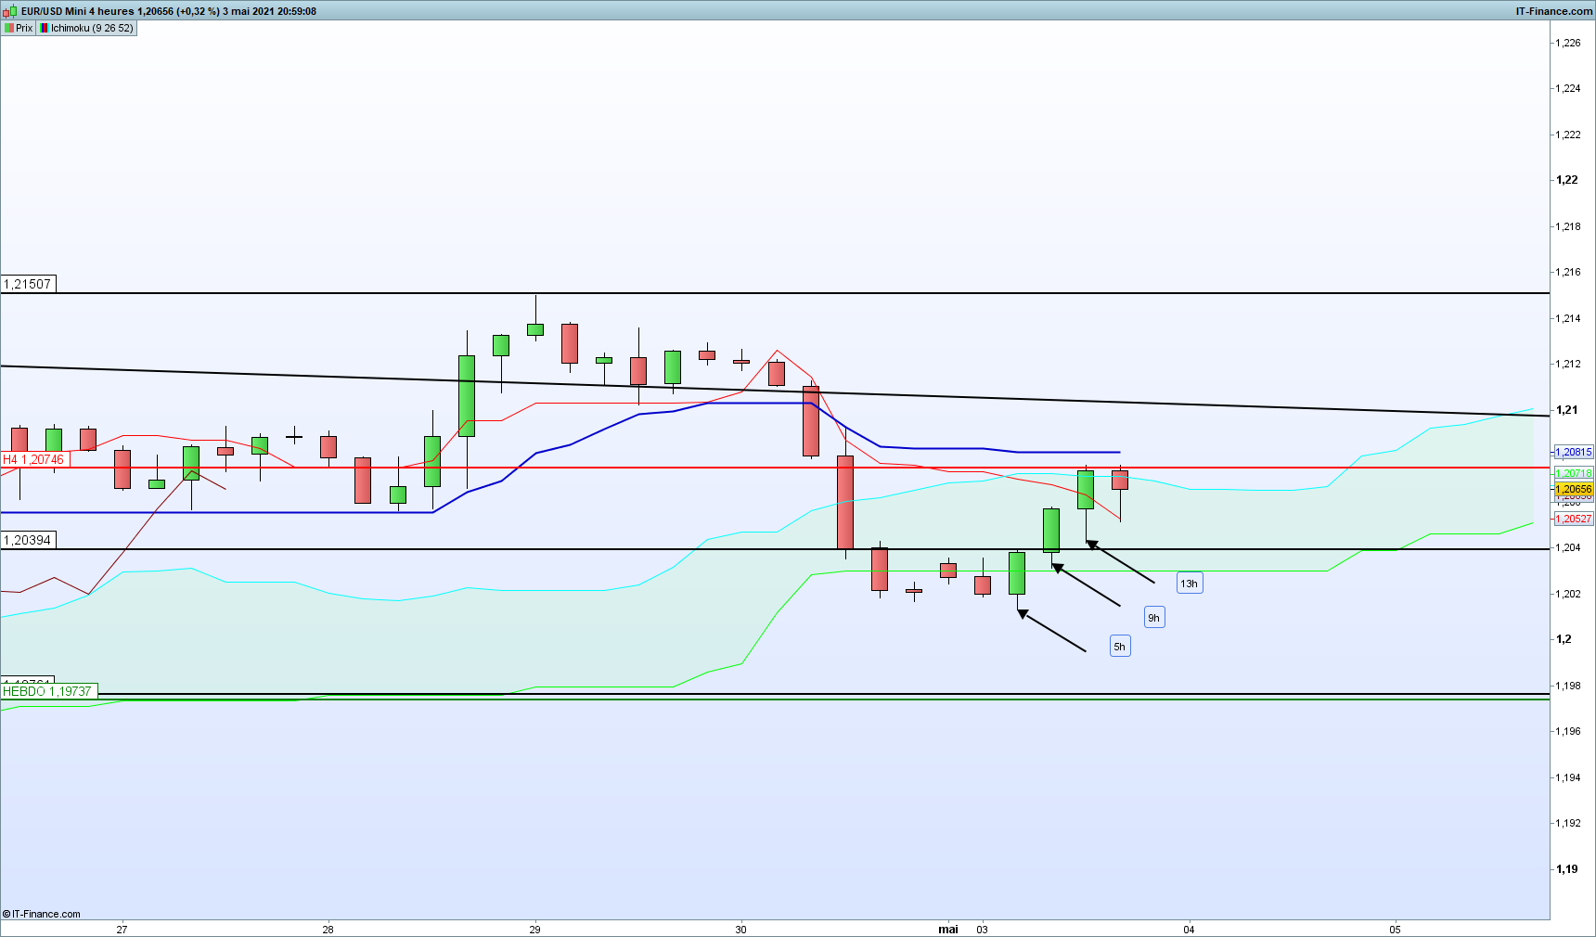The image size is (1596, 937).
Task: Click the 13h annotation label
Action: (x=1189, y=584)
